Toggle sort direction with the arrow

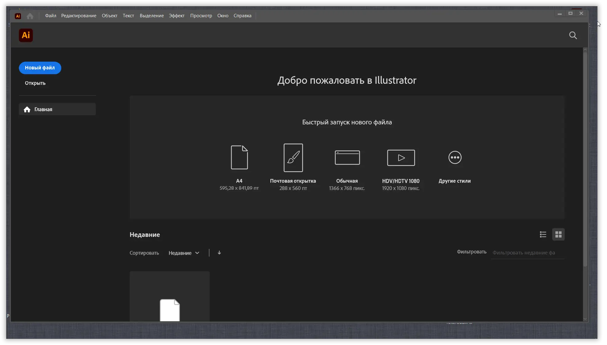tap(219, 253)
